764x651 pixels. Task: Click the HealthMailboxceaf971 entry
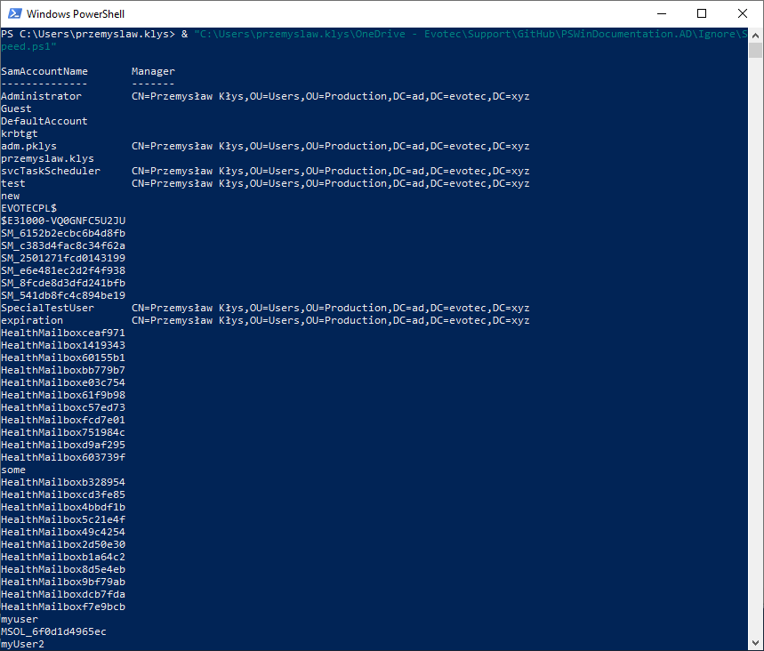click(63, 333)
